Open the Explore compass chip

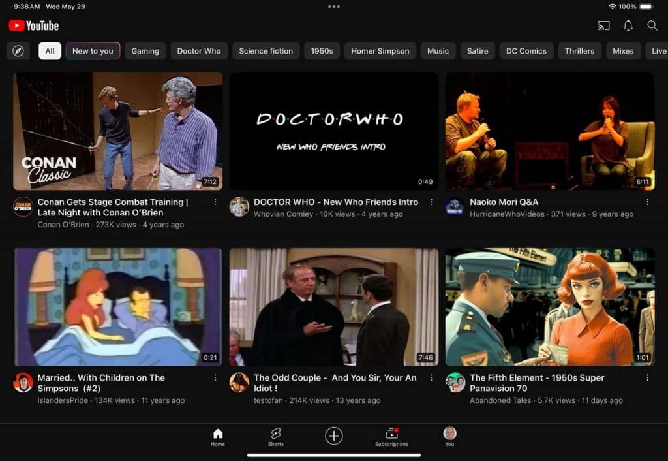pyautogui.click(x=18, y=51)
